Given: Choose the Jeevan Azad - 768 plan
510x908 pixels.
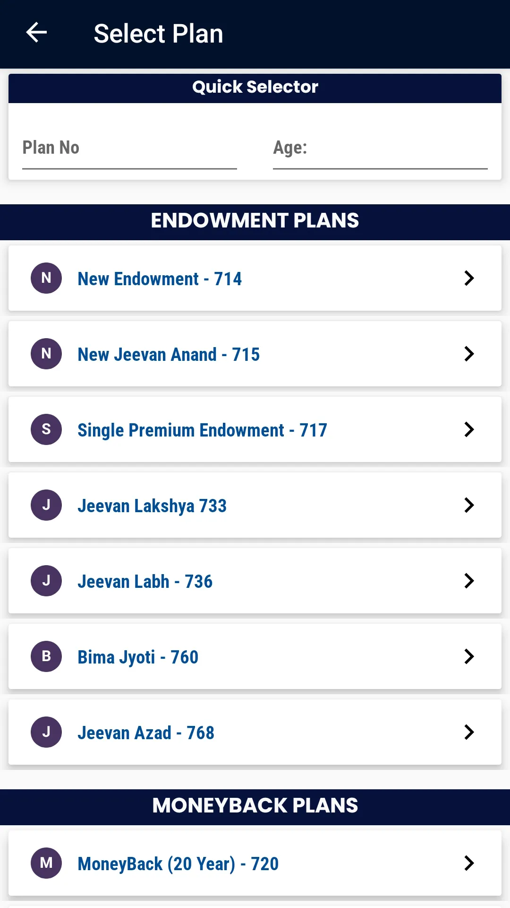Looking at the screenshot, I should (146, 733).
